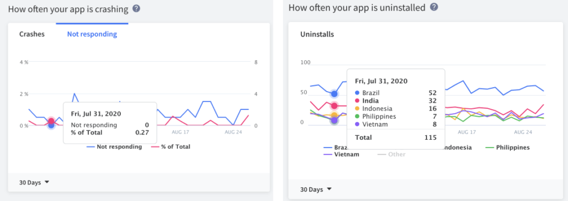Viewport: 568px width, 201px height.
Task: Toggle the Philippines legend series
Action: pos(508,147)
